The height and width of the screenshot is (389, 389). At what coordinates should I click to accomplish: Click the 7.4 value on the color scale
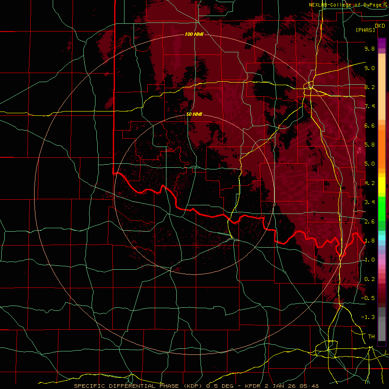(x=370, y=106)
